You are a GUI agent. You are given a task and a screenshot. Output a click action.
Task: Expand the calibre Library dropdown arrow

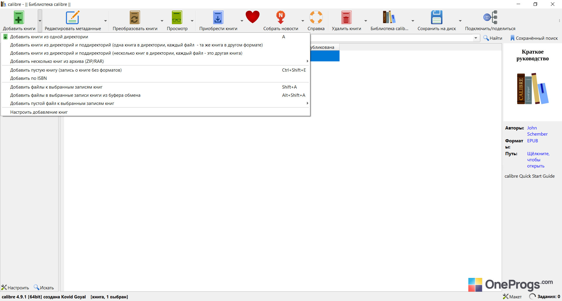tap(413, 21)
